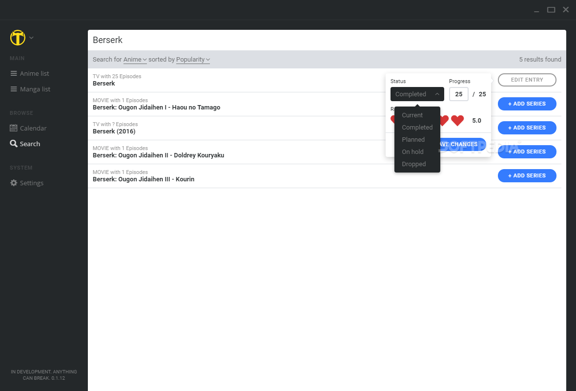Click Edit Entry for Berserk
Screen dimensions: 576x391
pos(527,80)
